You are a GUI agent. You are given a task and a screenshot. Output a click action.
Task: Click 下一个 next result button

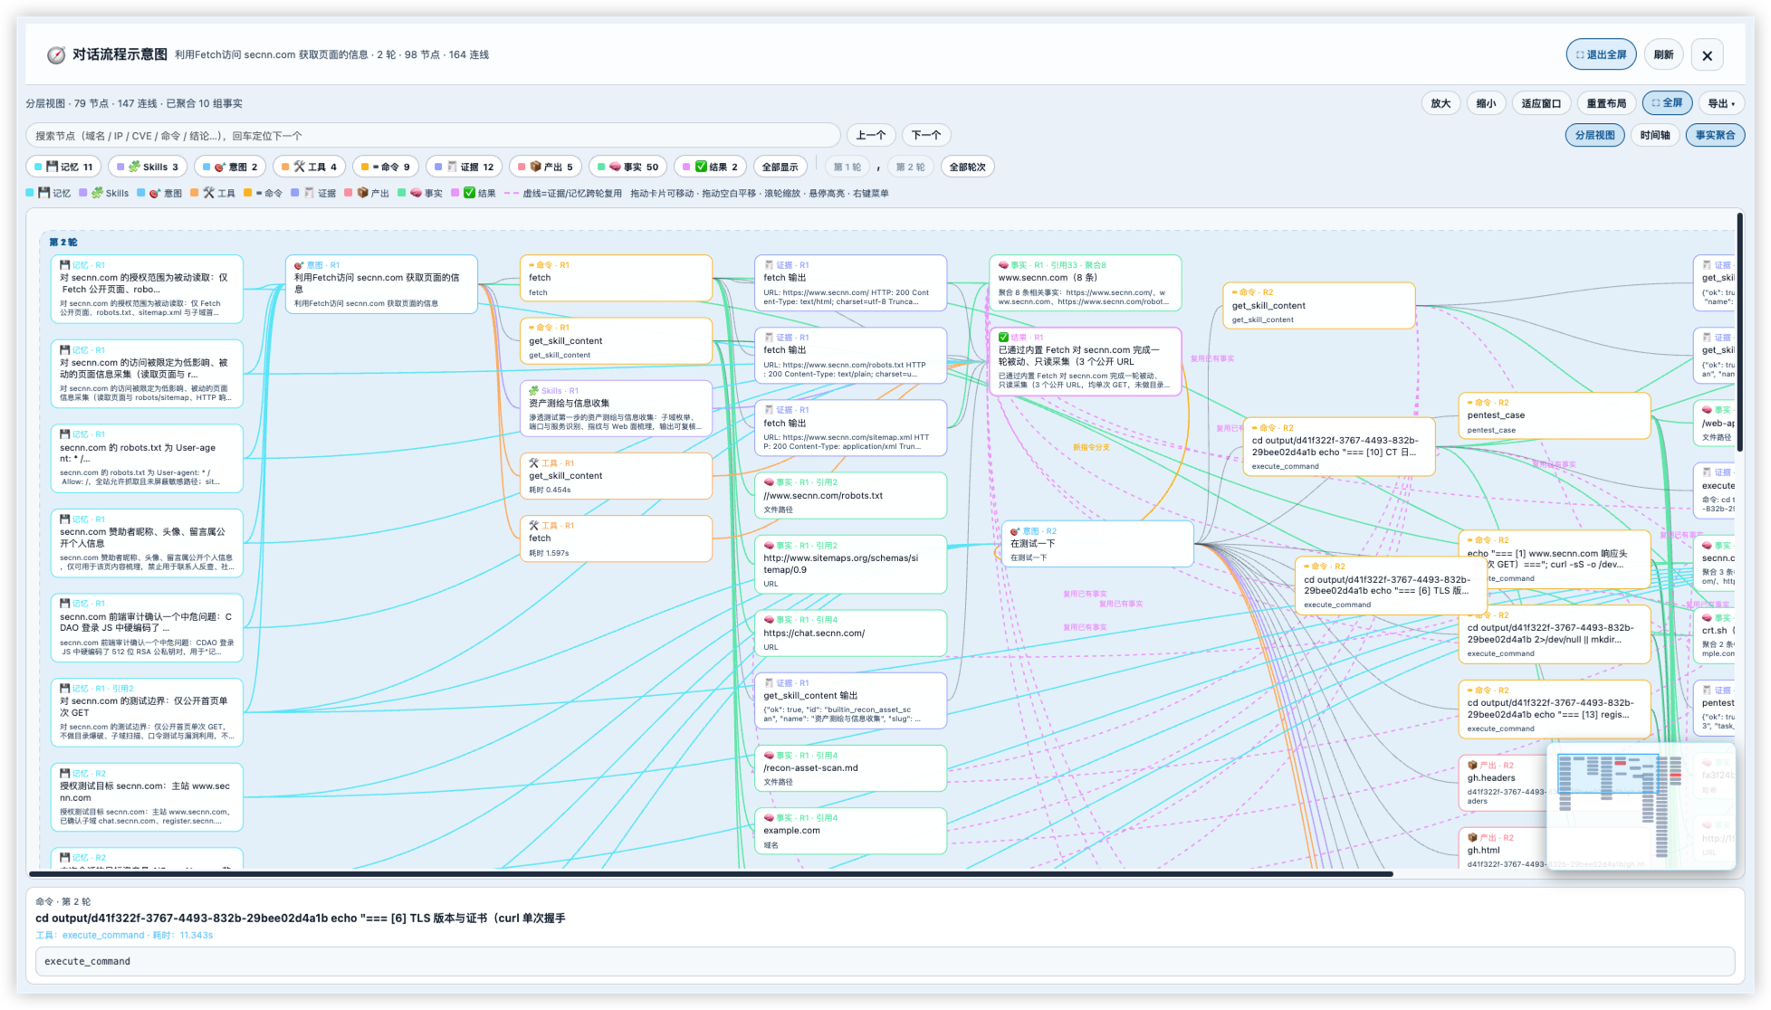(x=926, y=135)
